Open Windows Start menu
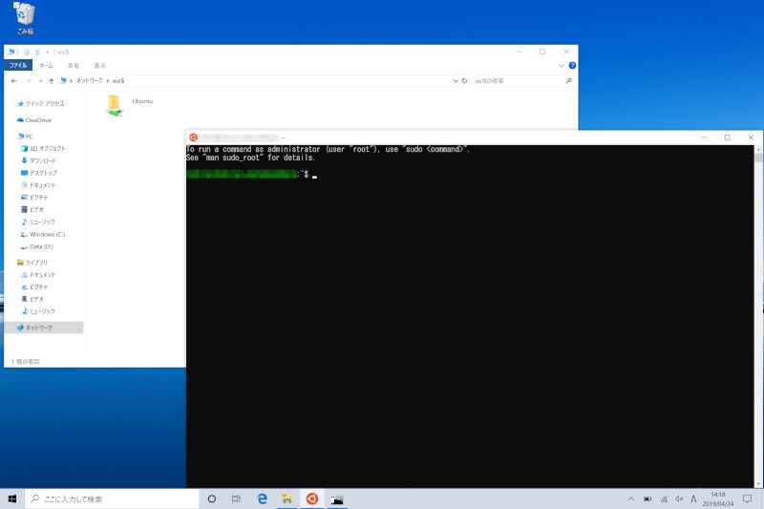764x509 pixels. click(x=12, y=498)
